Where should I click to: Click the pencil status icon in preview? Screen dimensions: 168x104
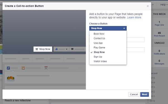8,68
